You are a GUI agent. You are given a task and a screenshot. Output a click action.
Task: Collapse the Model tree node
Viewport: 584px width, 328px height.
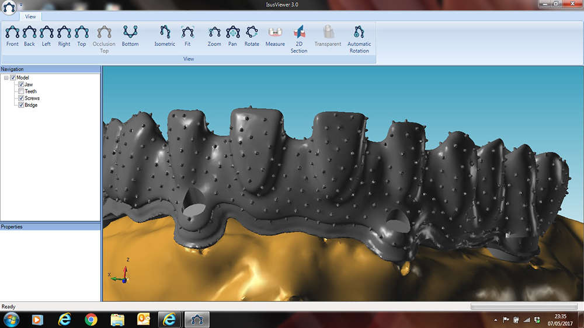6,78
